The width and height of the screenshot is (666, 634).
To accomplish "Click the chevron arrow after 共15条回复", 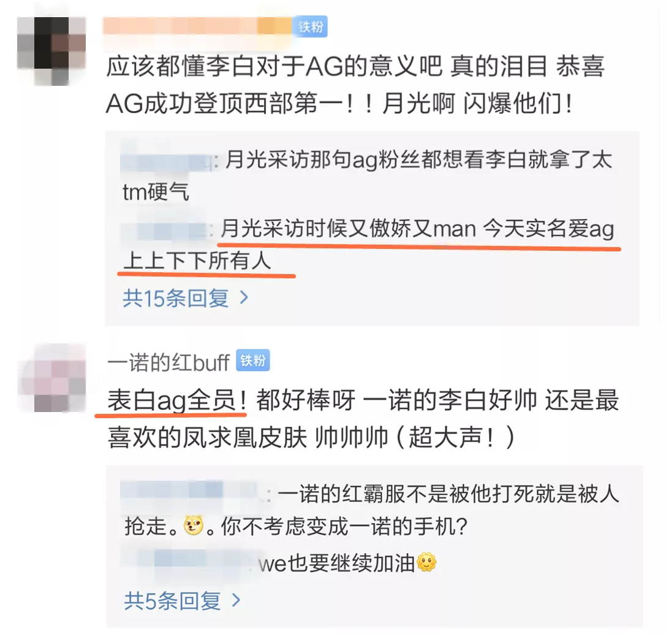I will (244, 297).
